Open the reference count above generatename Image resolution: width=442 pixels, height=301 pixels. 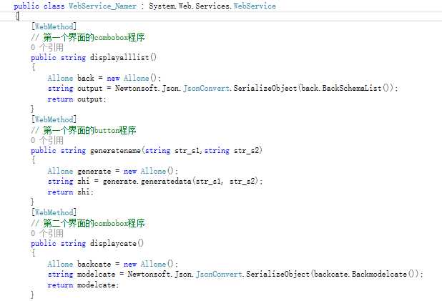[x=47, y=140]
